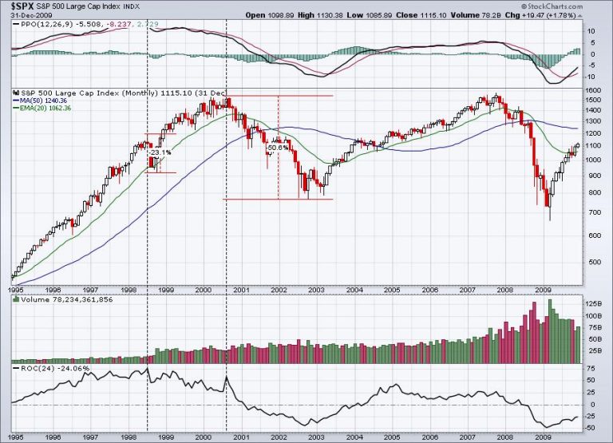
Task: Click the tallest 2009 green volume bar
Action: coord(550,331)
